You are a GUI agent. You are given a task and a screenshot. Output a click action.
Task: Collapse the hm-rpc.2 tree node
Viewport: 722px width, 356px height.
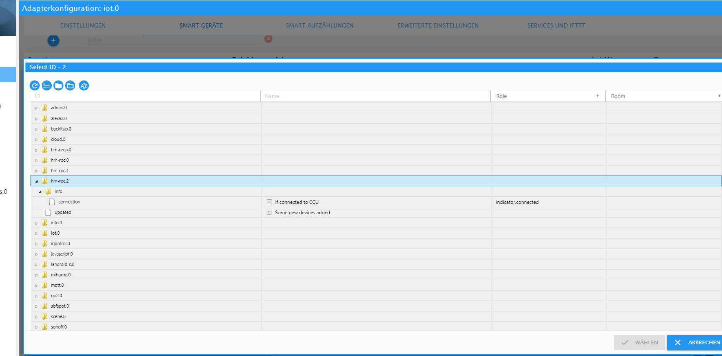(36, 181)
